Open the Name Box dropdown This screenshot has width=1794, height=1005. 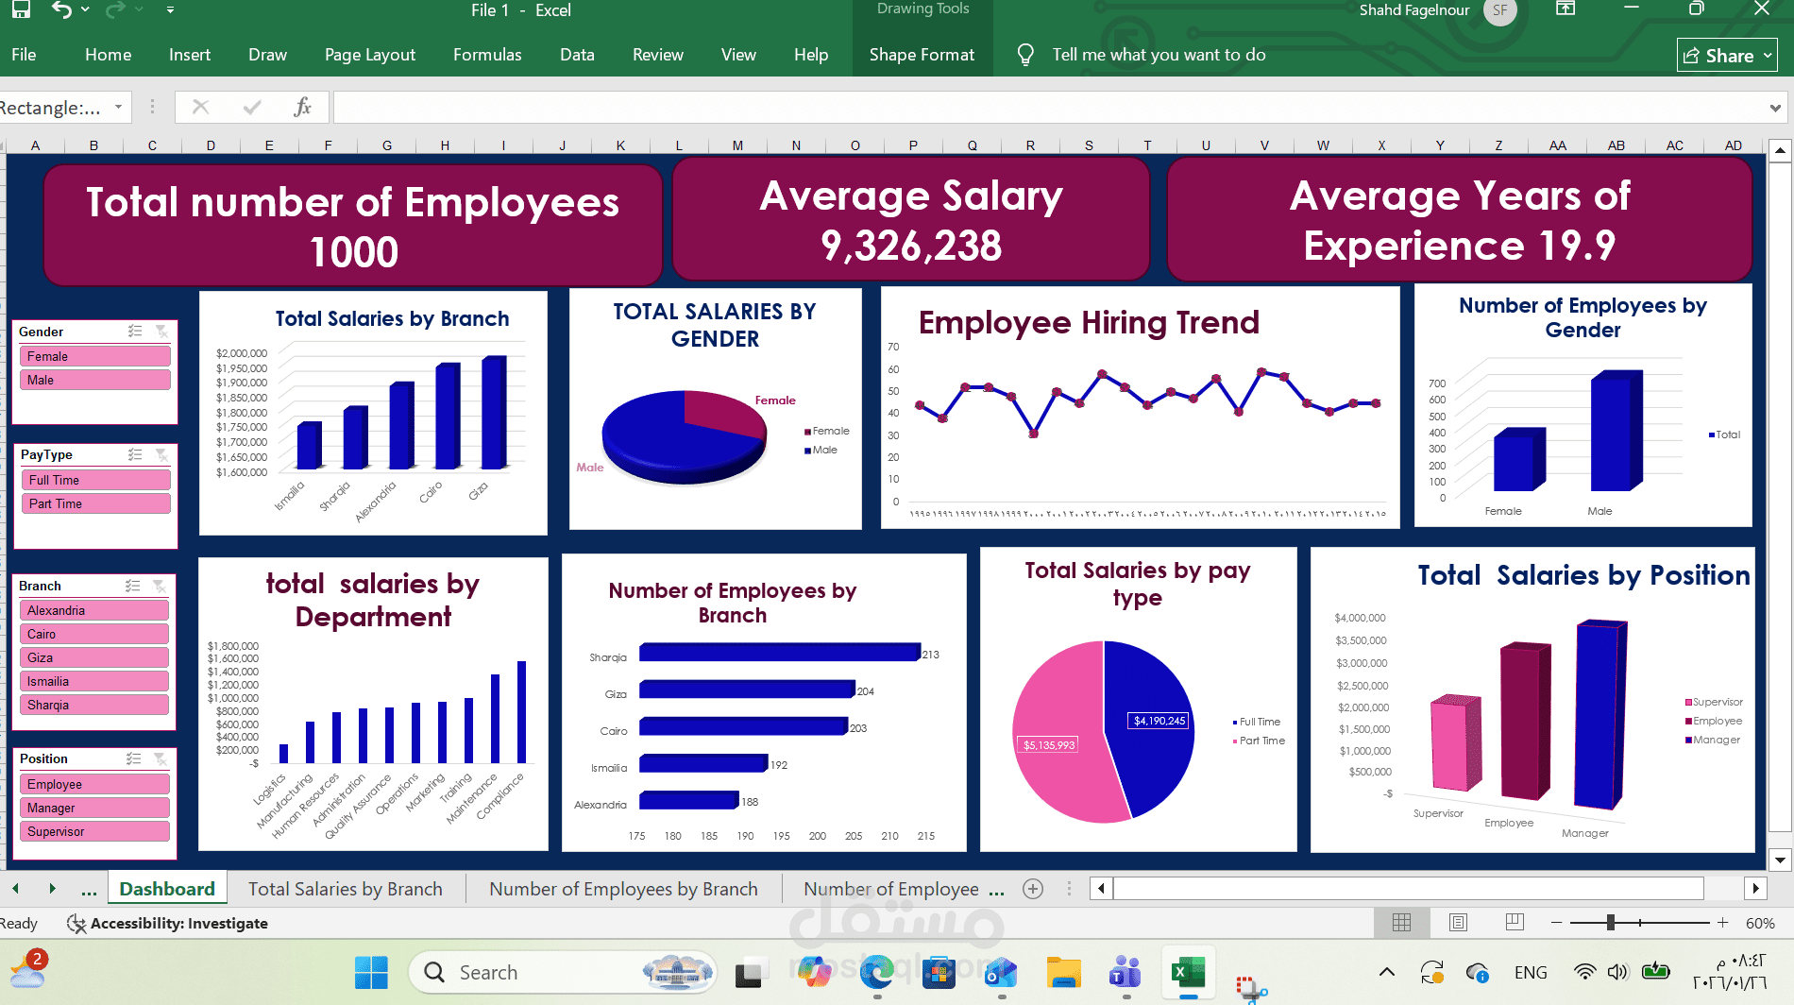119,107
